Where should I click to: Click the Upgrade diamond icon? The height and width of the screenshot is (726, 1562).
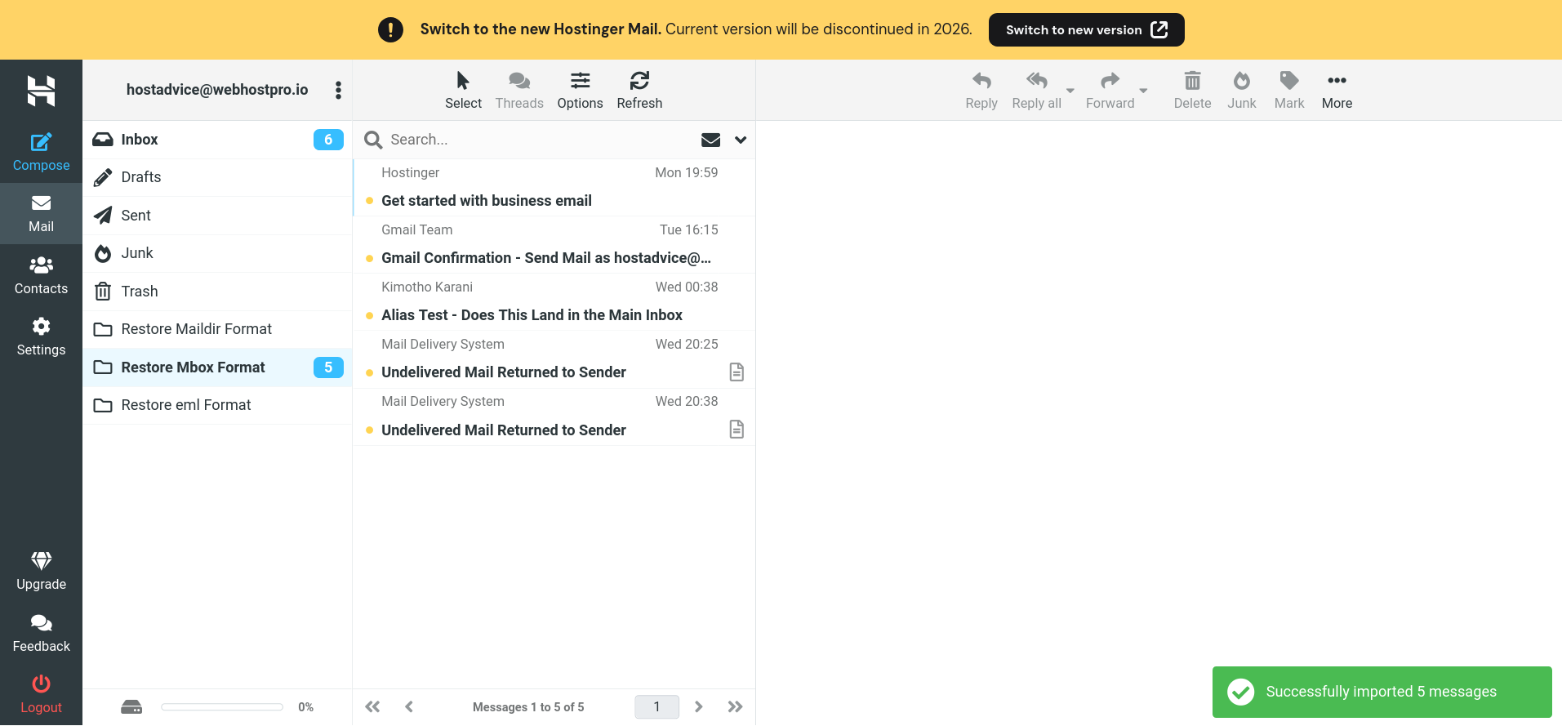[x=41, y=560]
